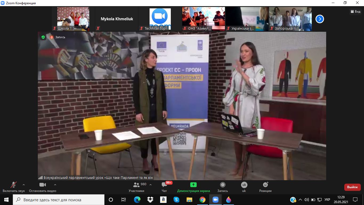Image resolution: width=364 pixels, height=205 pixels.
Task: Open Skype from taskbar
Action: (176, 200)
